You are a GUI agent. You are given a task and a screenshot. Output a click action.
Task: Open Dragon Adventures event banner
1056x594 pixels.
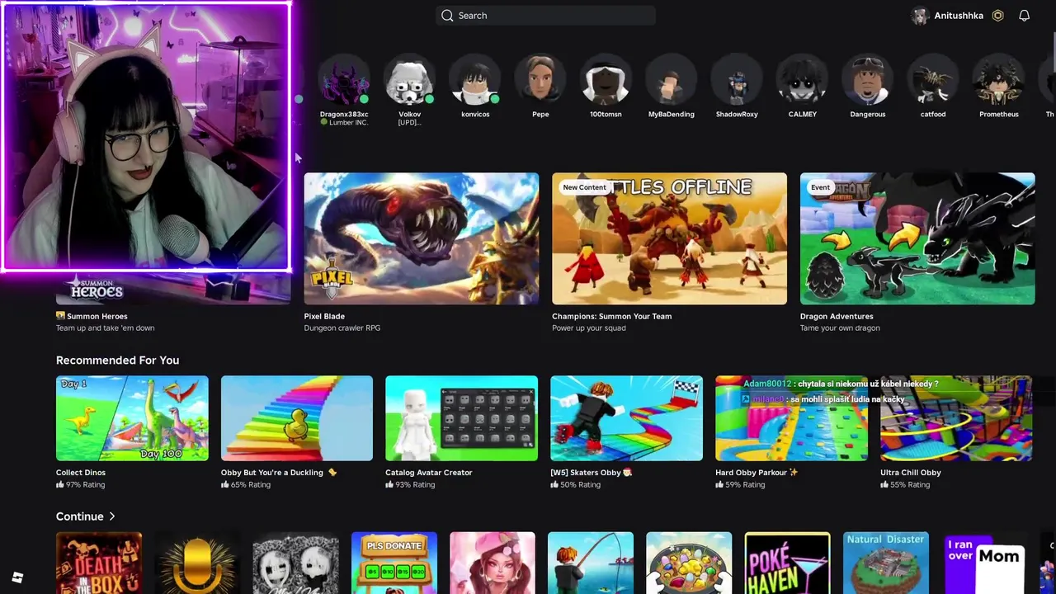point(917,238)
